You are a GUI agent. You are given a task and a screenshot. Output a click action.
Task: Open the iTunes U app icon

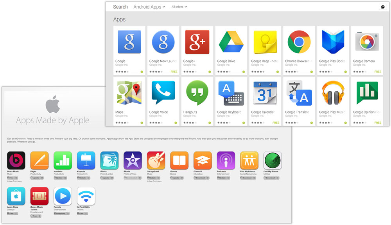203,160
